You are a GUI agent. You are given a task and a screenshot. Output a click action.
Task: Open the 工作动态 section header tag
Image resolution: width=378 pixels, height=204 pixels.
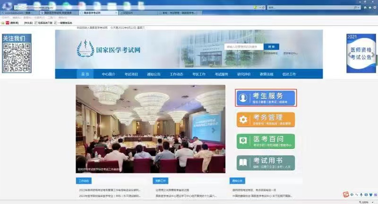[x=84, y=181]
